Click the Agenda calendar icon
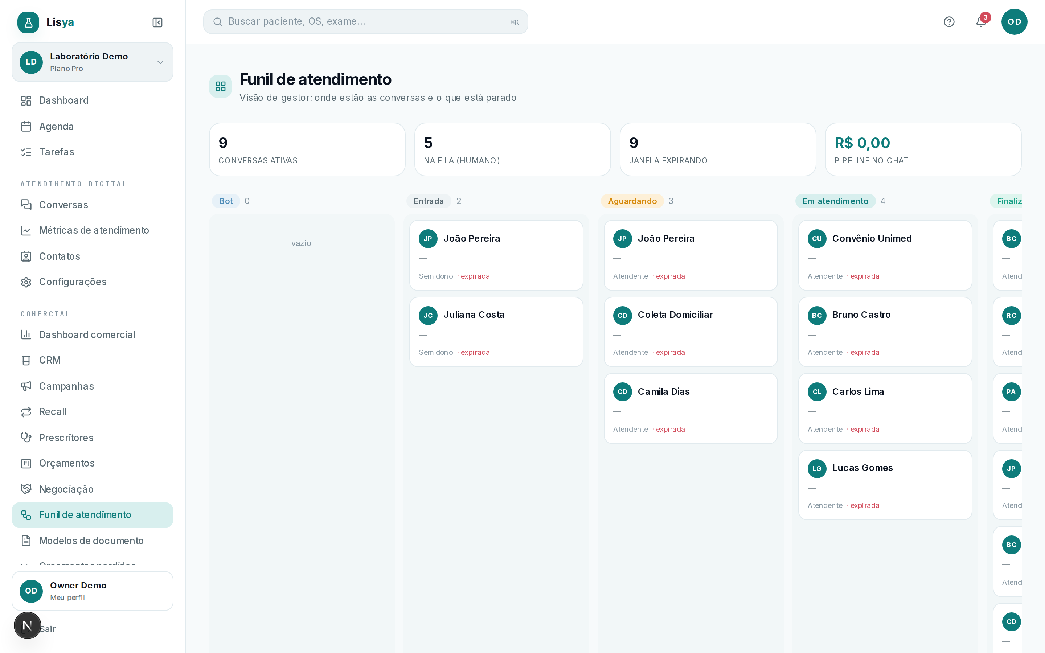1045x653 pixels. pyautogui.click(x=26, y=127)
